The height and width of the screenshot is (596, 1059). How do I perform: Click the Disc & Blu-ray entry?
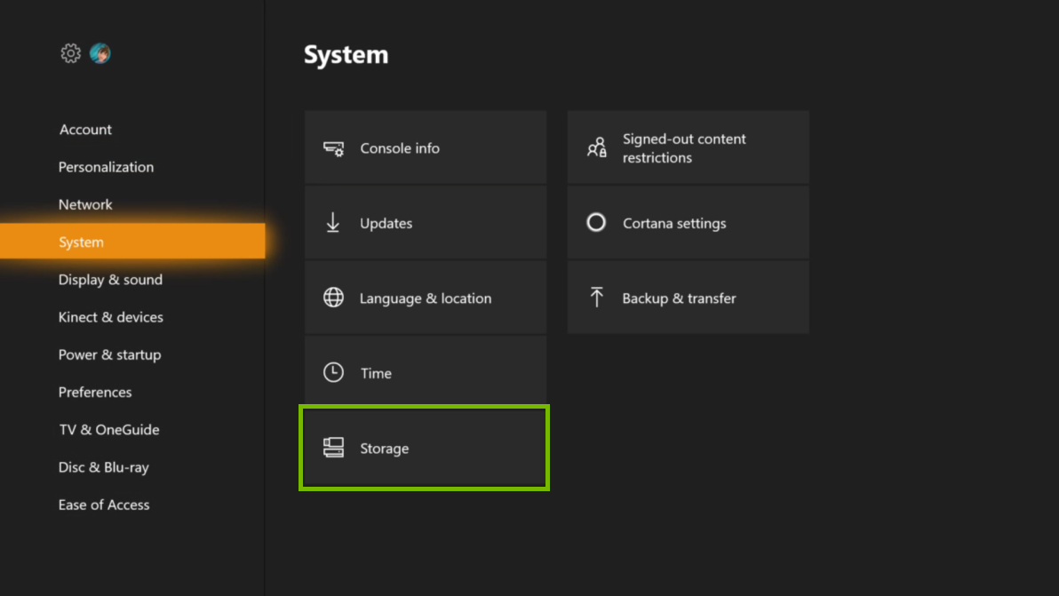pos(104,467)
